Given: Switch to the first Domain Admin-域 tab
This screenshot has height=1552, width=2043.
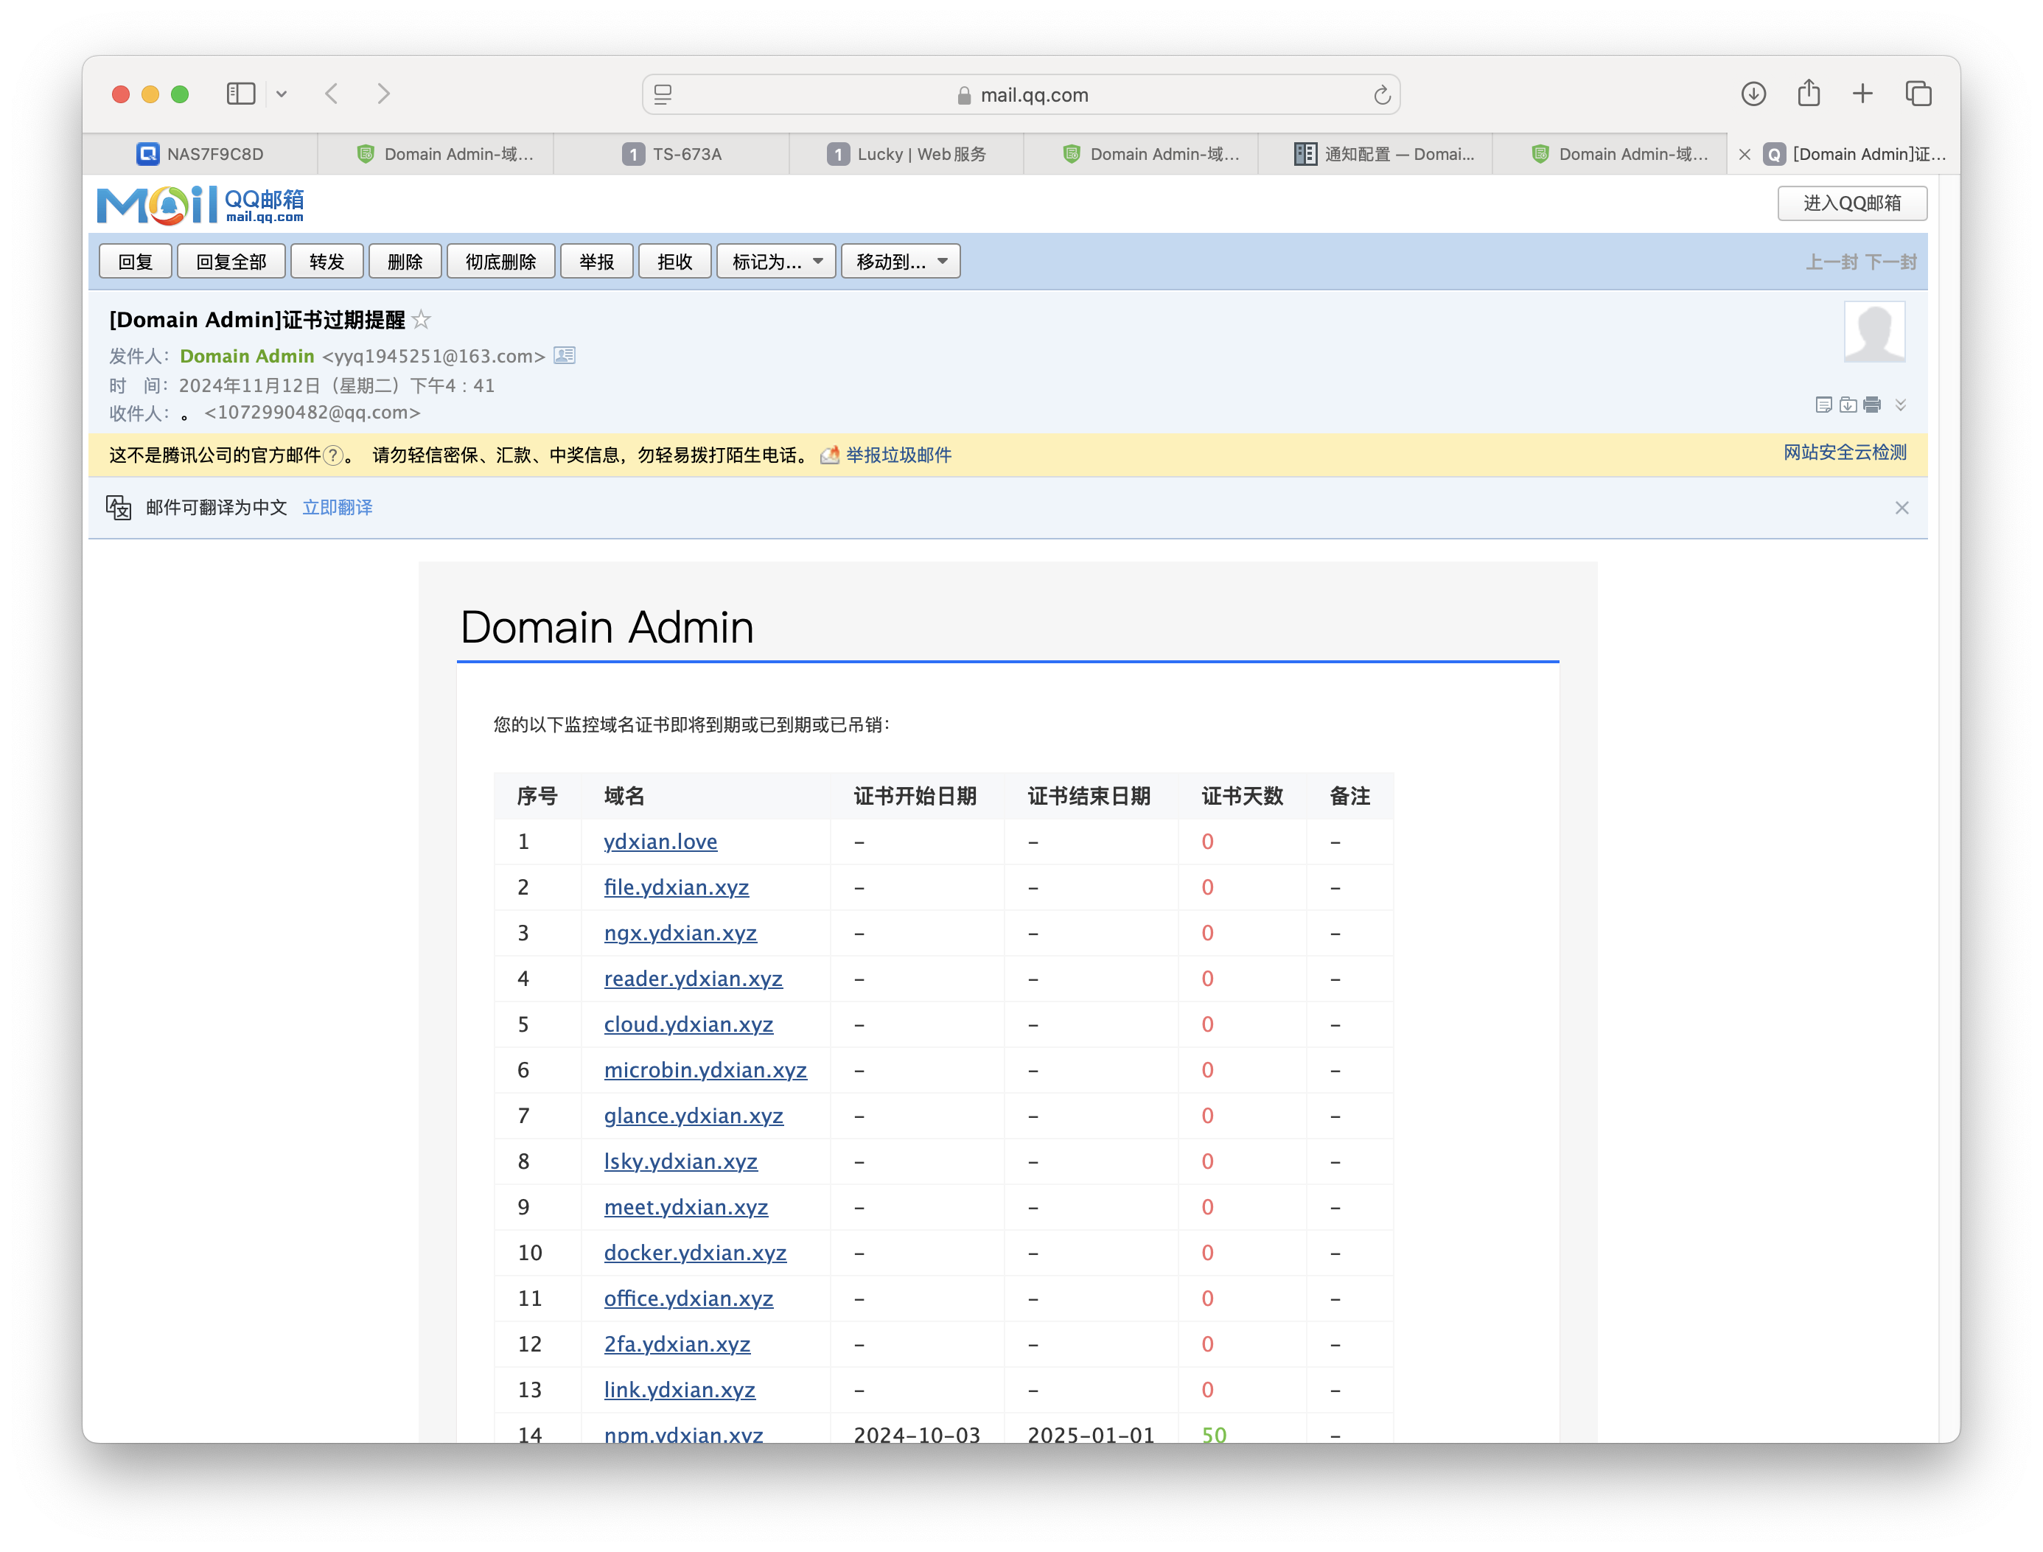Looking at the screenshot, I should coord(436,154).
